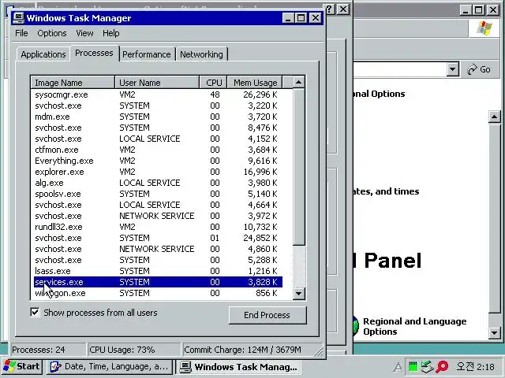Open the Help menu in Task Manager

(111, 33)
